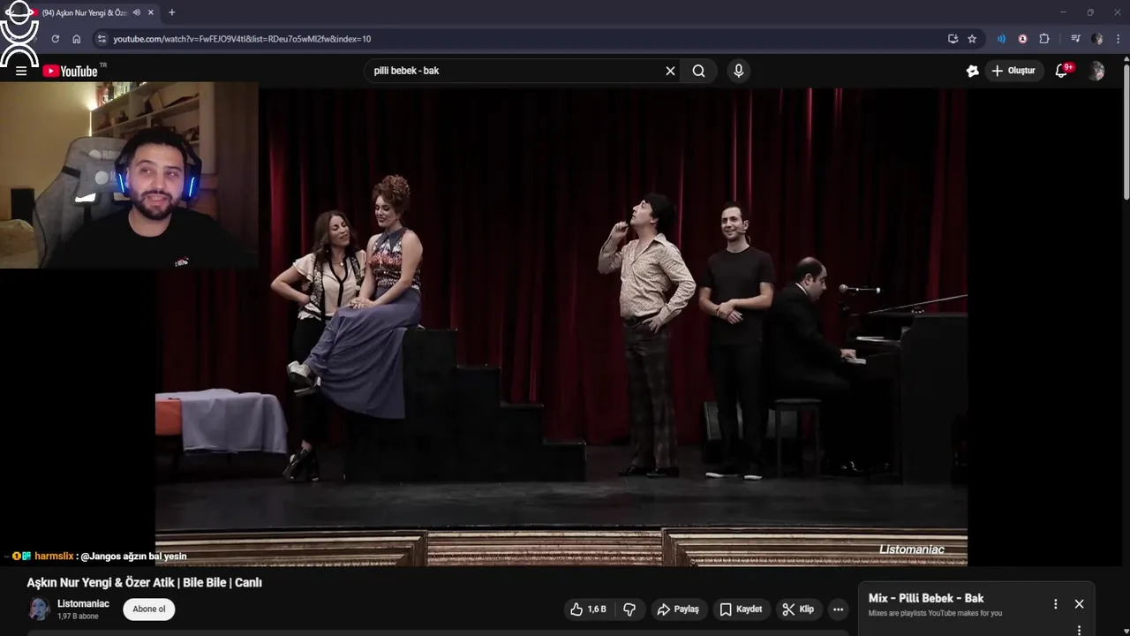This screenshot has height=636, width=1130.
Task: Open the Chrome profile avatar
Action: [1097, 39]
